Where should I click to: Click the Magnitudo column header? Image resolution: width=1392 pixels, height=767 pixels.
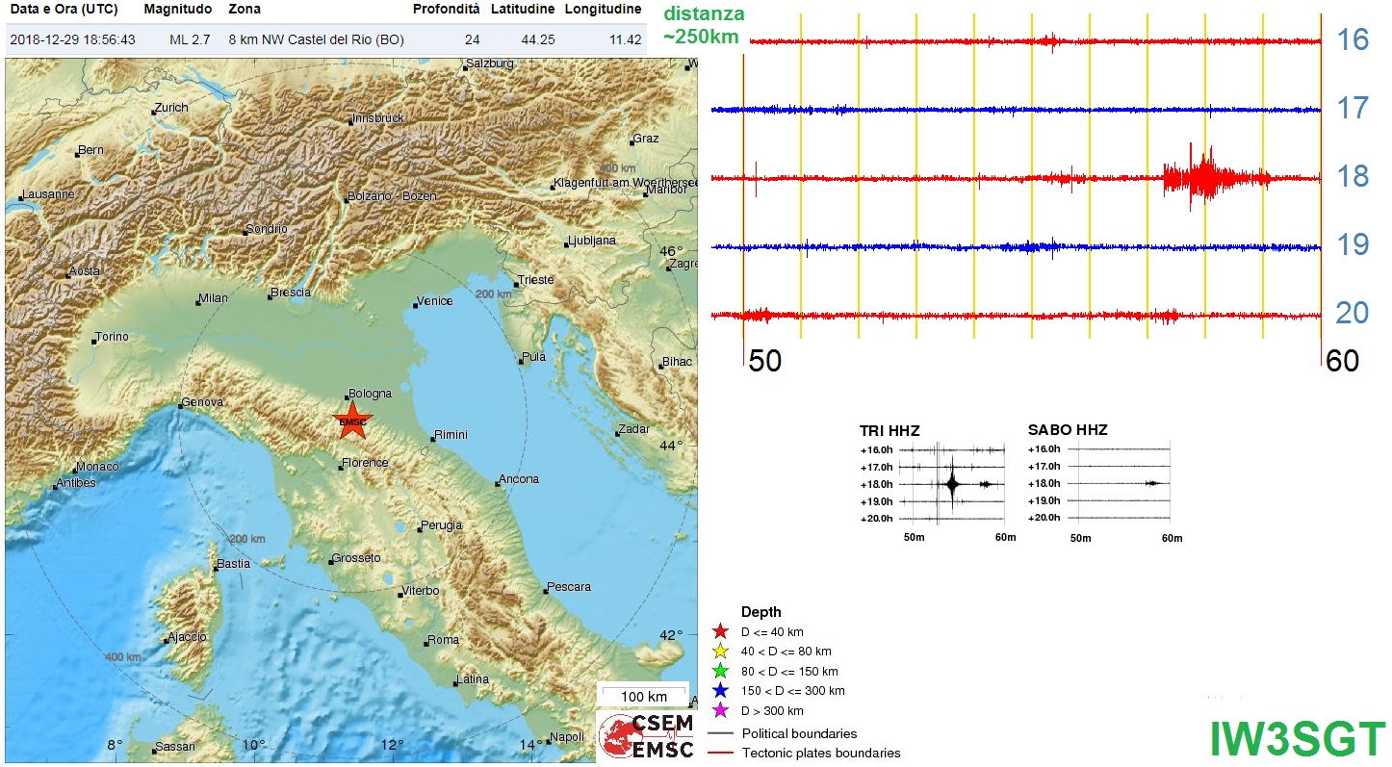coord(177,10)
